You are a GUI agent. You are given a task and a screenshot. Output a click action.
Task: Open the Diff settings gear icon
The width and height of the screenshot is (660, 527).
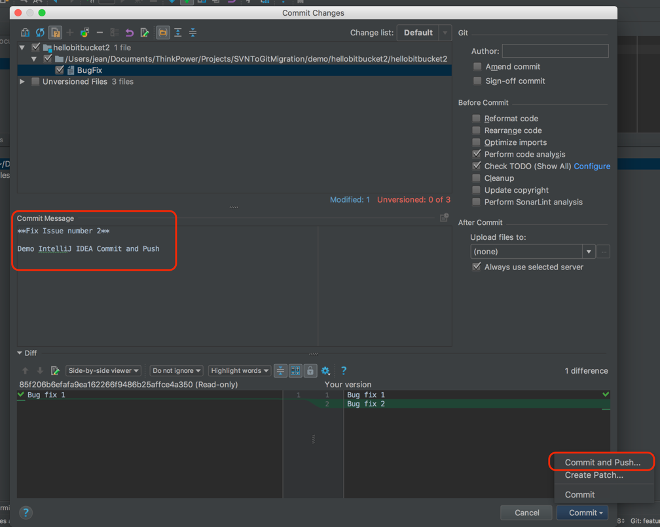325,371
